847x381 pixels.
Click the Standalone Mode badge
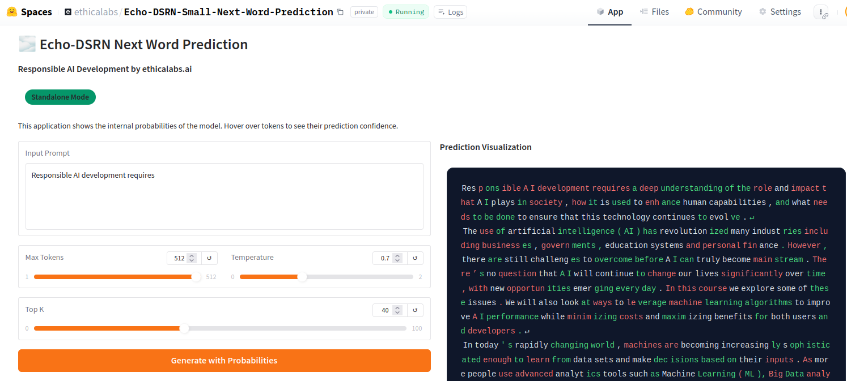[60, 97]
